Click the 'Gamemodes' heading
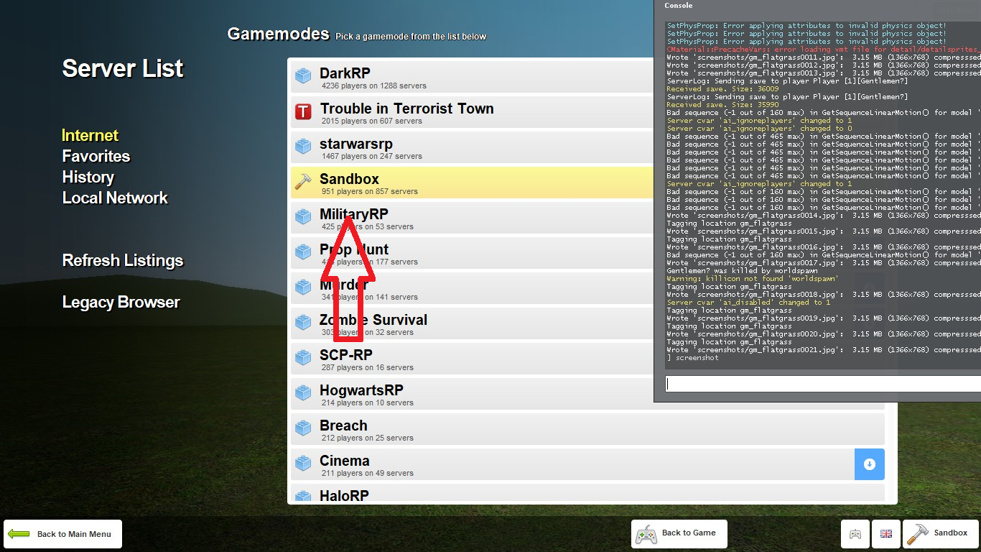The height and width of the screenshot is (552, 981). point(278,34)
